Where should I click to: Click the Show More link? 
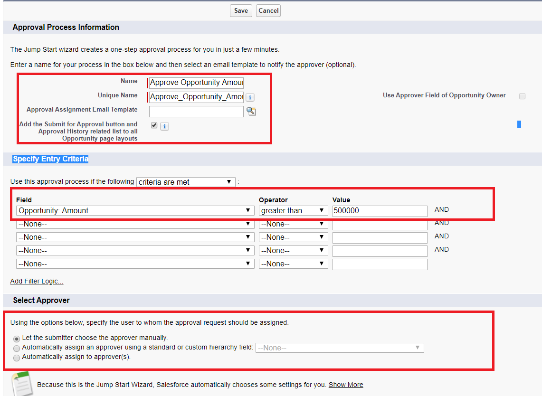[345, 385]
